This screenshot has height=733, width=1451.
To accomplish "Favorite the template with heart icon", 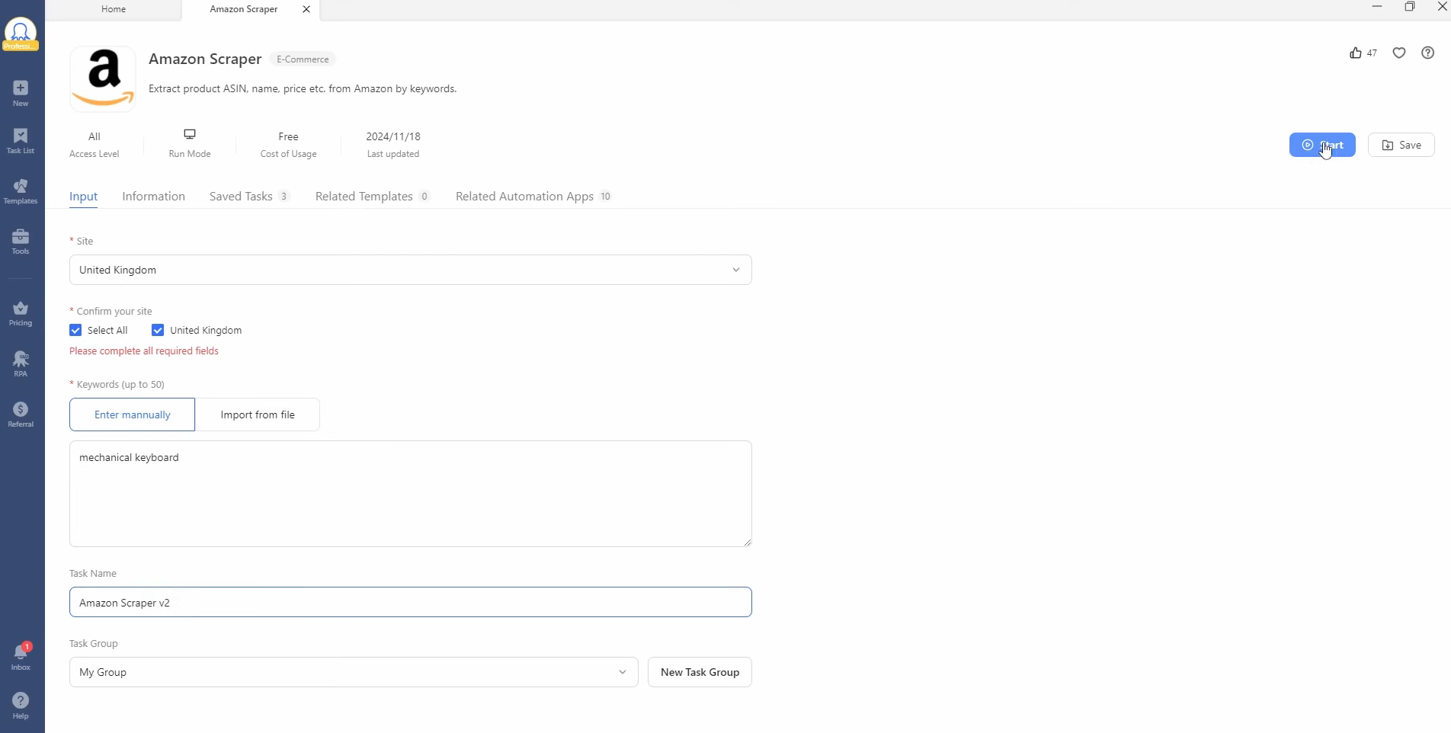I will pyautogui.click(x=1399, y=53).
